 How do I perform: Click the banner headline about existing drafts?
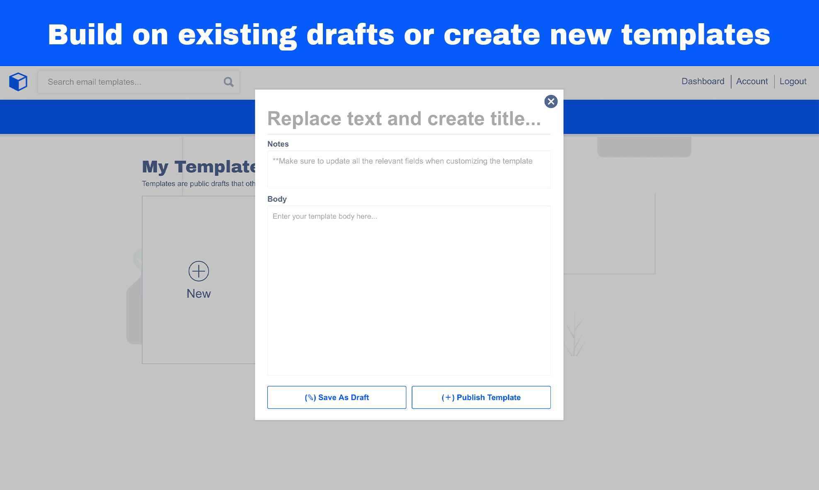[x=409, y=34]
